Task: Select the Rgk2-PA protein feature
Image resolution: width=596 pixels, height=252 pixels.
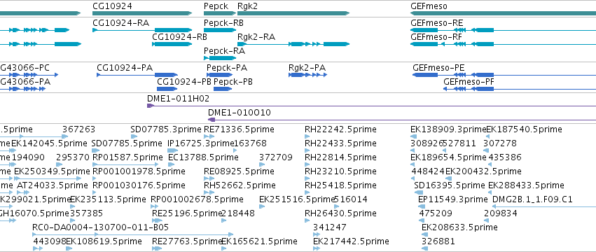Action: (308, 75)
